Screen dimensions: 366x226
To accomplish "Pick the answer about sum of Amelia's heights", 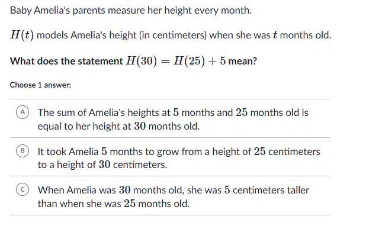I will (170, 118).
